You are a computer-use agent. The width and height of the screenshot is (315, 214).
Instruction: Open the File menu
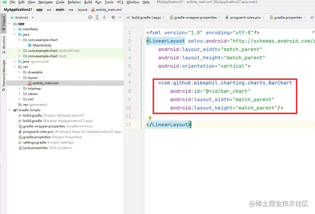(x=12, y=2)
